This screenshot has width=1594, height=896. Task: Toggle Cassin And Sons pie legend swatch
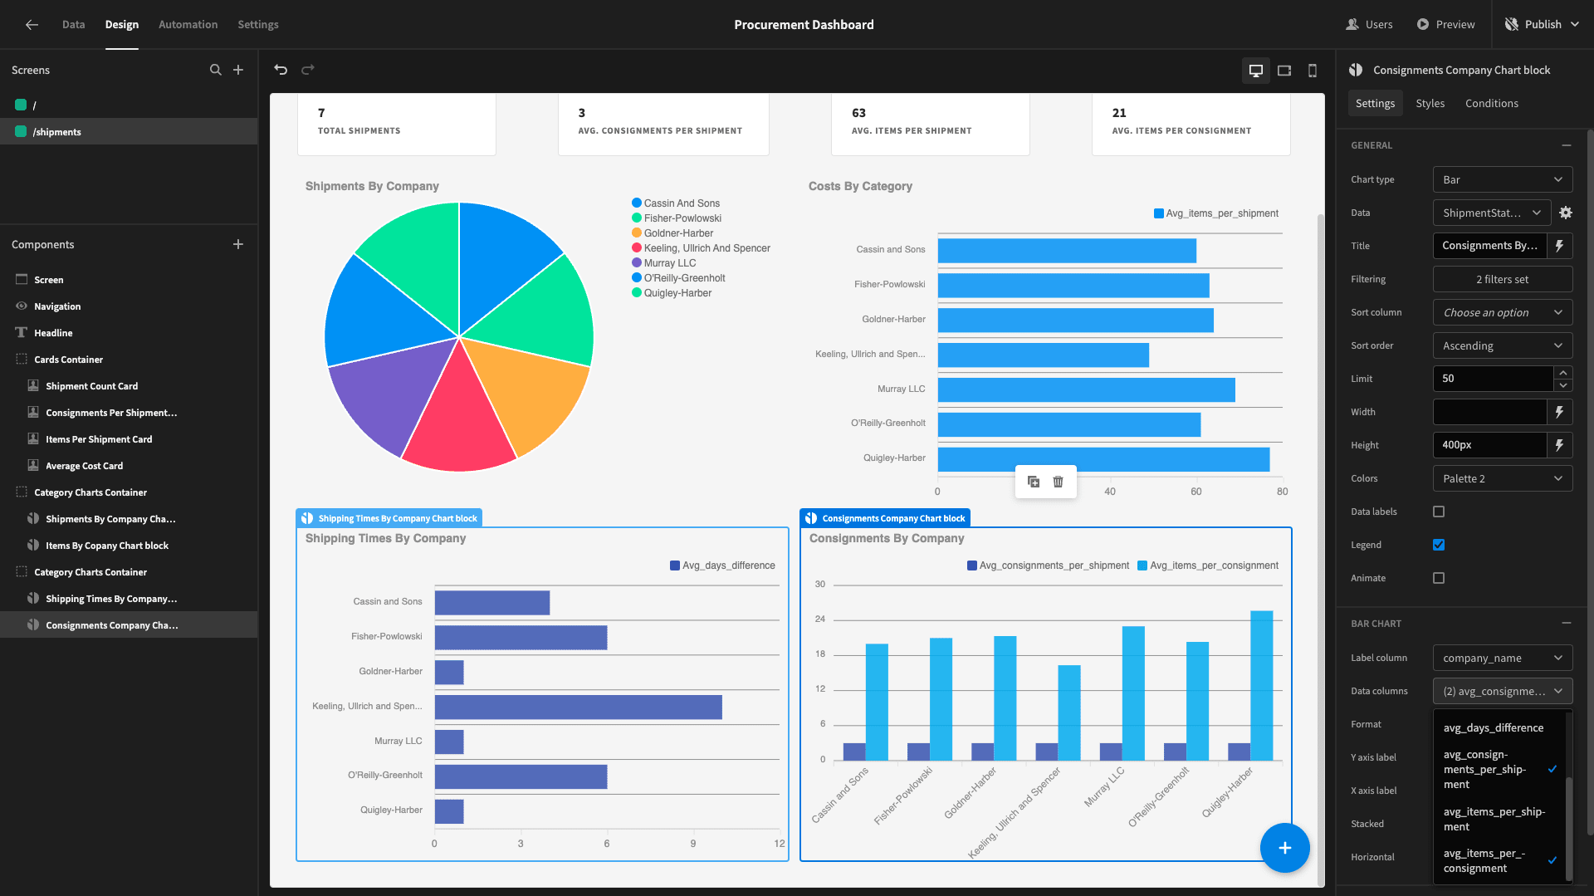click(637, 203)
